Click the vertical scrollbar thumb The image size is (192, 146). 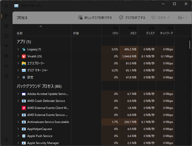coord(190,45)
